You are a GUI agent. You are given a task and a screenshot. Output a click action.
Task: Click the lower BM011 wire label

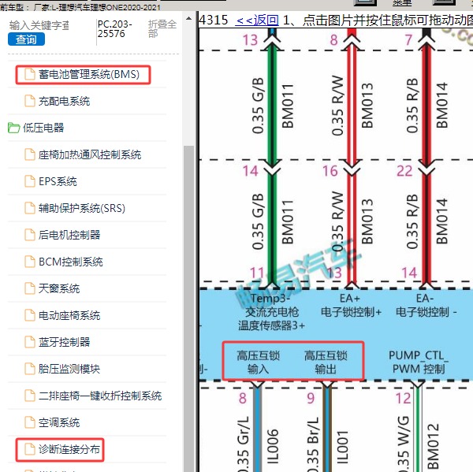(288, 222)
